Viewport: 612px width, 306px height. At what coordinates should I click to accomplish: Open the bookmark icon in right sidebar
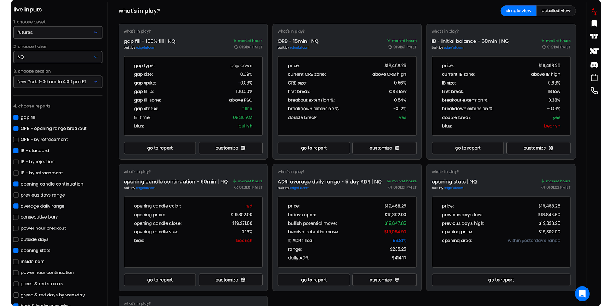point(594,24)
